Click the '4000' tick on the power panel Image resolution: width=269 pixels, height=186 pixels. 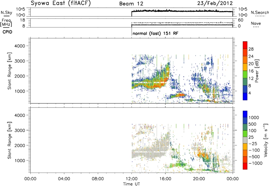point(20,46)
